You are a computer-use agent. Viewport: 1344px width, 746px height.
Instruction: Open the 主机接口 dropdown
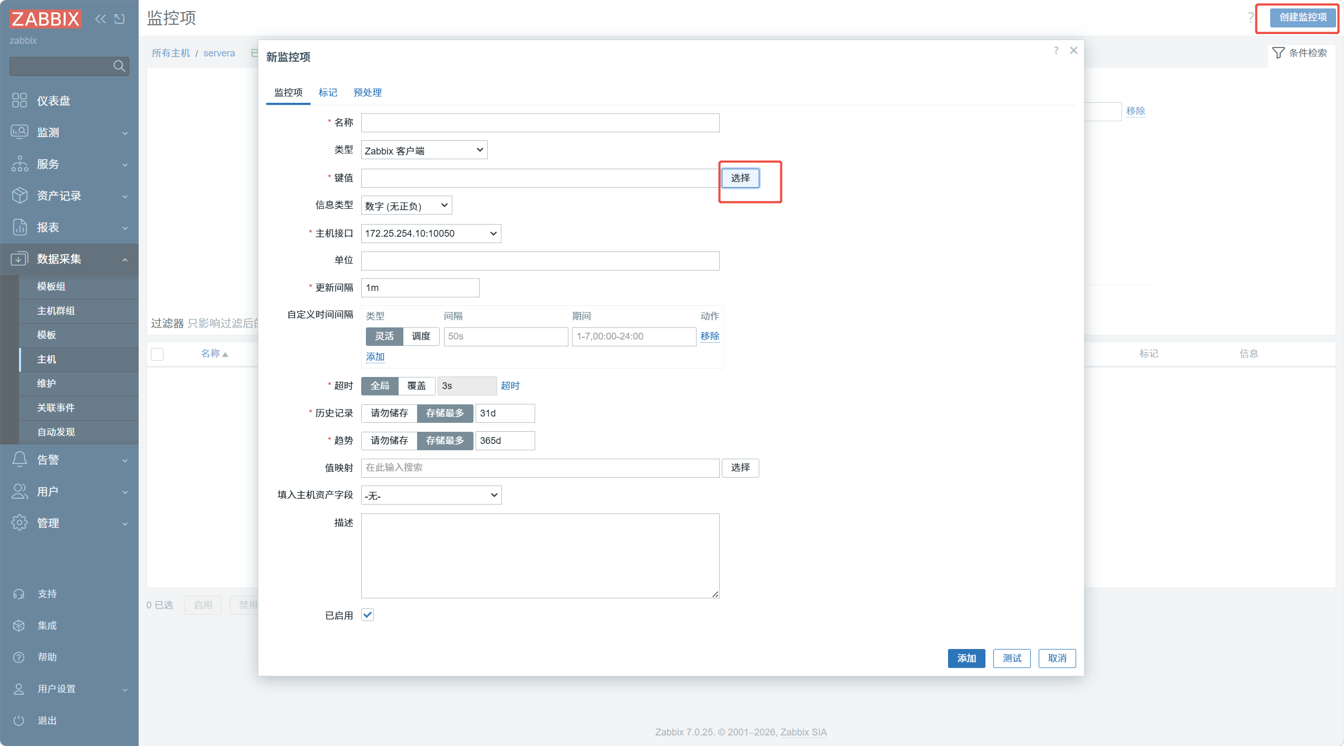click(x=431, y=234)
